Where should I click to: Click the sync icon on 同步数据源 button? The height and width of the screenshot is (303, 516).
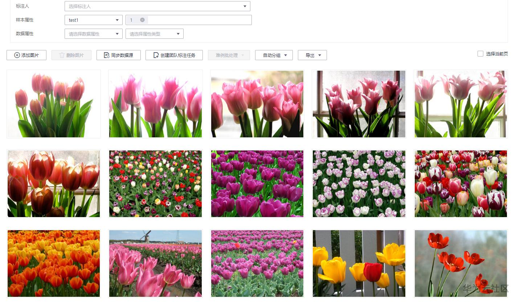[106, 55]
